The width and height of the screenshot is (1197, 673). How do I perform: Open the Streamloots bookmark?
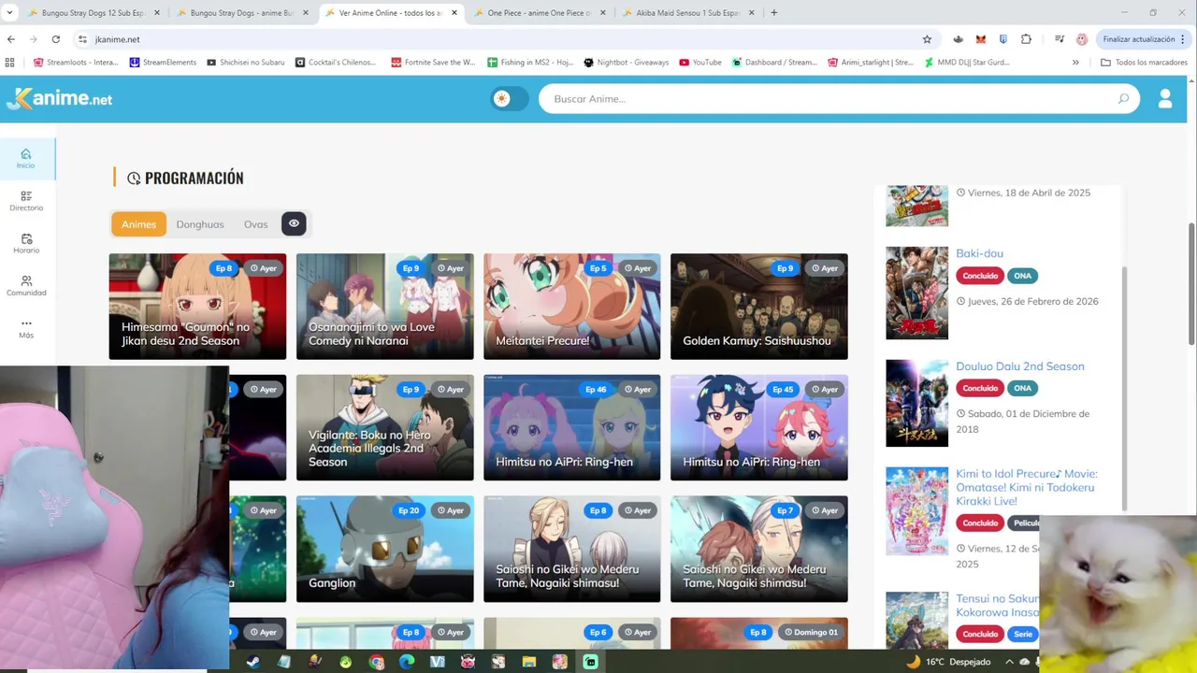[x=76, y=63]
